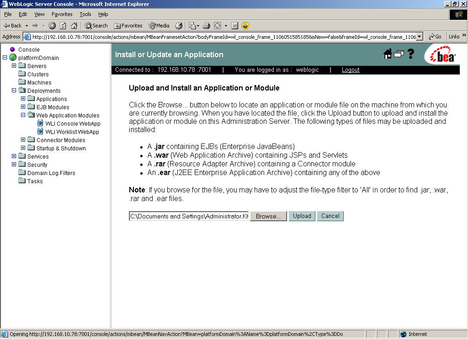Click the Machines folder icon
Image resolution: width=468 pixels, height=340 pixels.
tap(22, 82)
